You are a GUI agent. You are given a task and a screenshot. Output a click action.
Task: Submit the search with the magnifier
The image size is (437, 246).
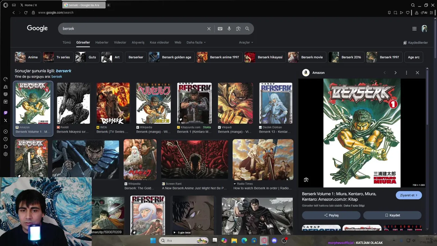247,29
